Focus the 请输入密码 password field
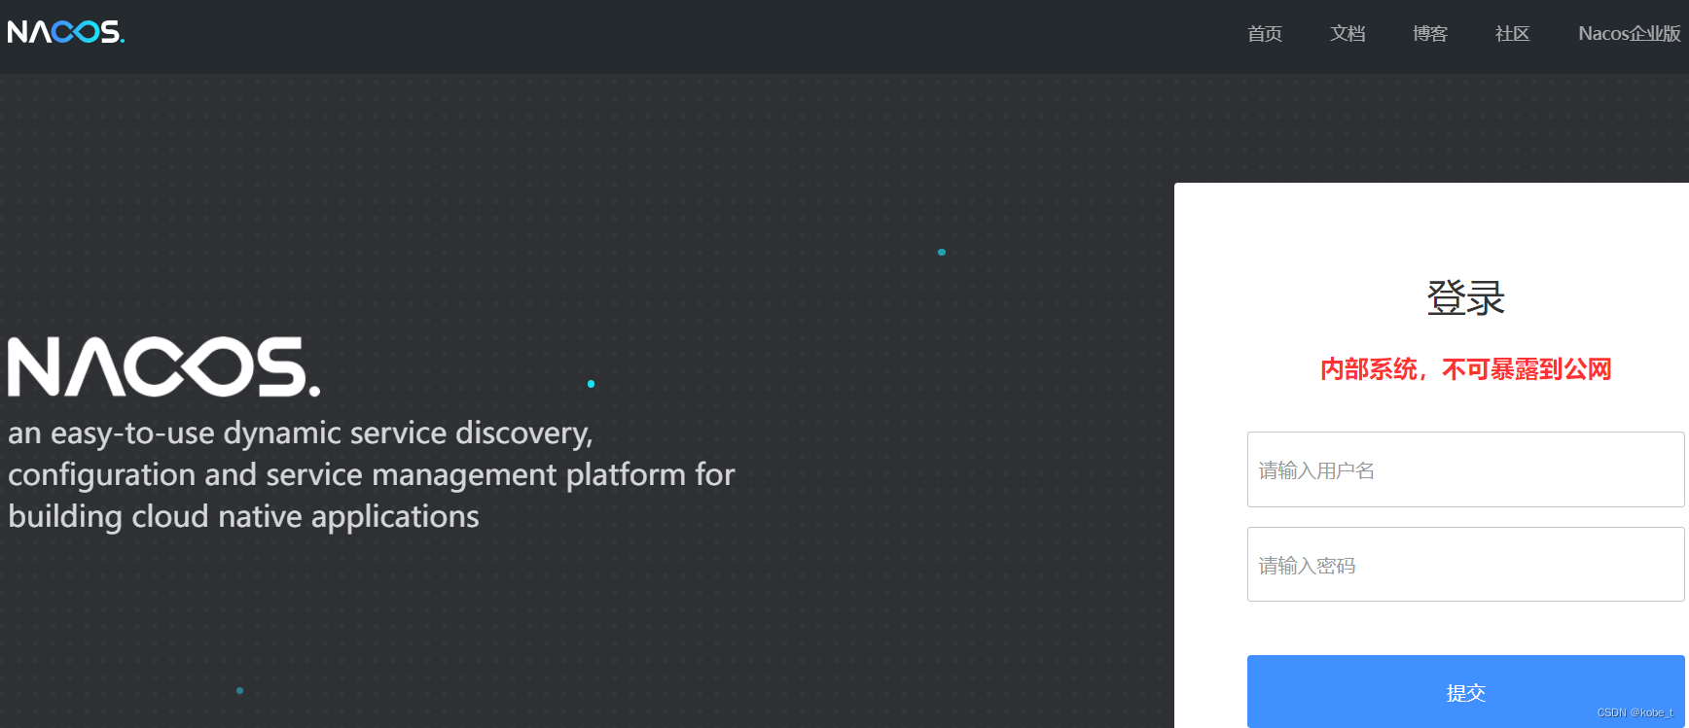 click(1465, 565)
